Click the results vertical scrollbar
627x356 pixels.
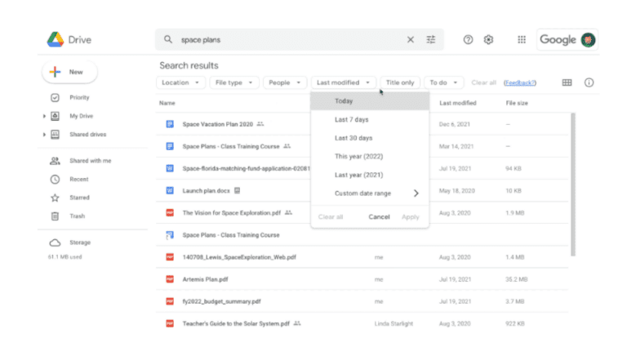pyautogui.click(x=572, y=184)
